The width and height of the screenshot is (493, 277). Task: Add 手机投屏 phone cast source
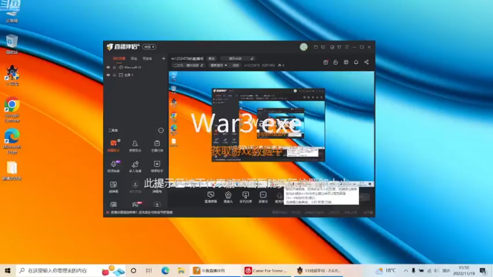click(245, 197)
